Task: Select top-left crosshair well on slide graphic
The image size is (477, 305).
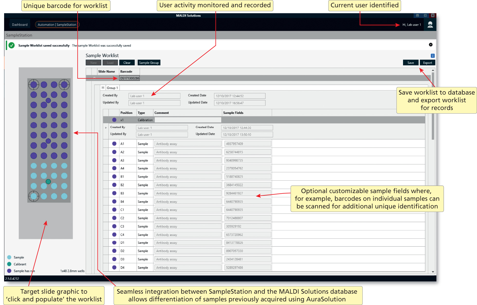Action: tap(34, 85)
